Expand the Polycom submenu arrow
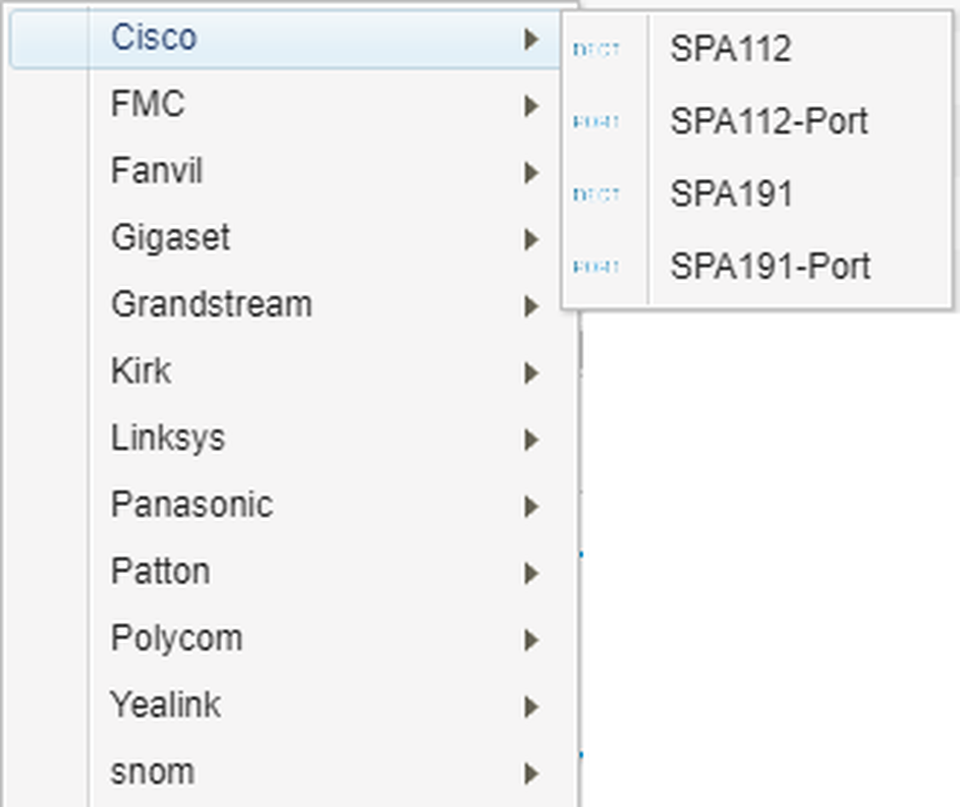This screenshot has height=807, width=960. (x=532, y=640)
